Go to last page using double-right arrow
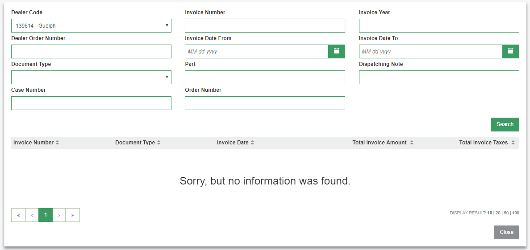The image size is (530, 250). (73, 215)
